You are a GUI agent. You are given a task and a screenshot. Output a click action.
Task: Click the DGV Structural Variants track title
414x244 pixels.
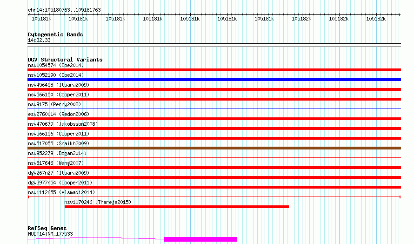65,60
